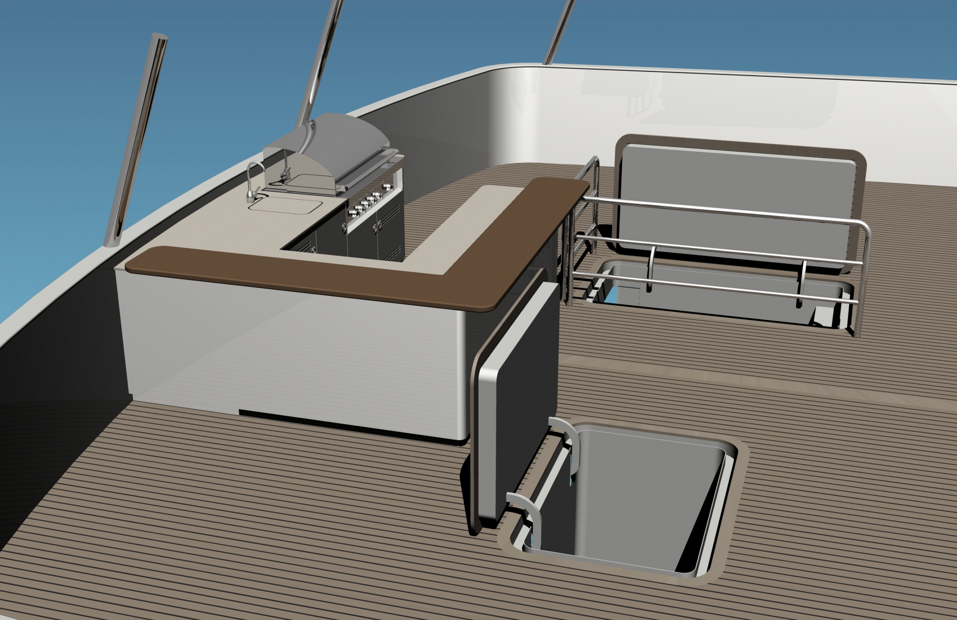Select the recessed sink basin

[287, 206]
